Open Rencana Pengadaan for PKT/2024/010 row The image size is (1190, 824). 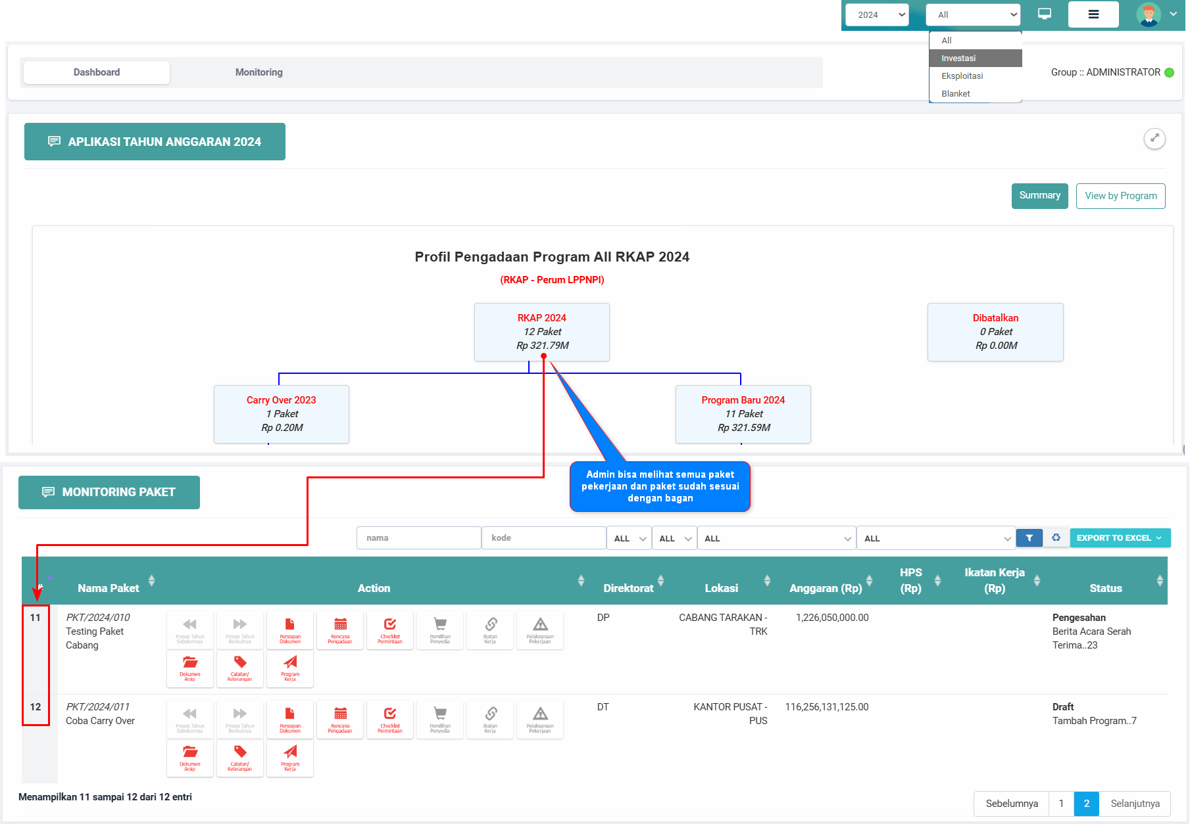[340, 630]
